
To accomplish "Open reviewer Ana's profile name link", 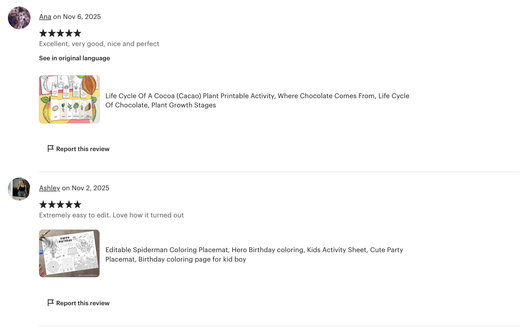I will (45, 17).
